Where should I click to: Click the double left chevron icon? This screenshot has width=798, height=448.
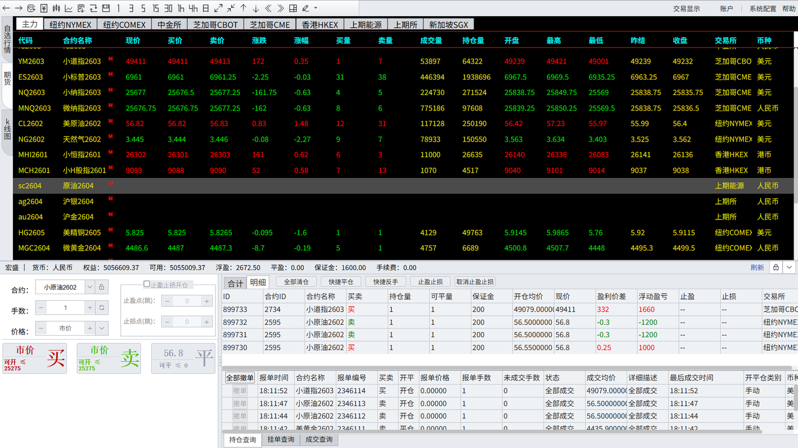(268, 8)
